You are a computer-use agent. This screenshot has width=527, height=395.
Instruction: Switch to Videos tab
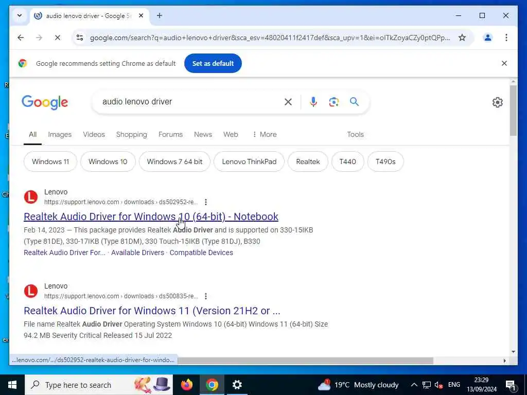coord(94,134)
